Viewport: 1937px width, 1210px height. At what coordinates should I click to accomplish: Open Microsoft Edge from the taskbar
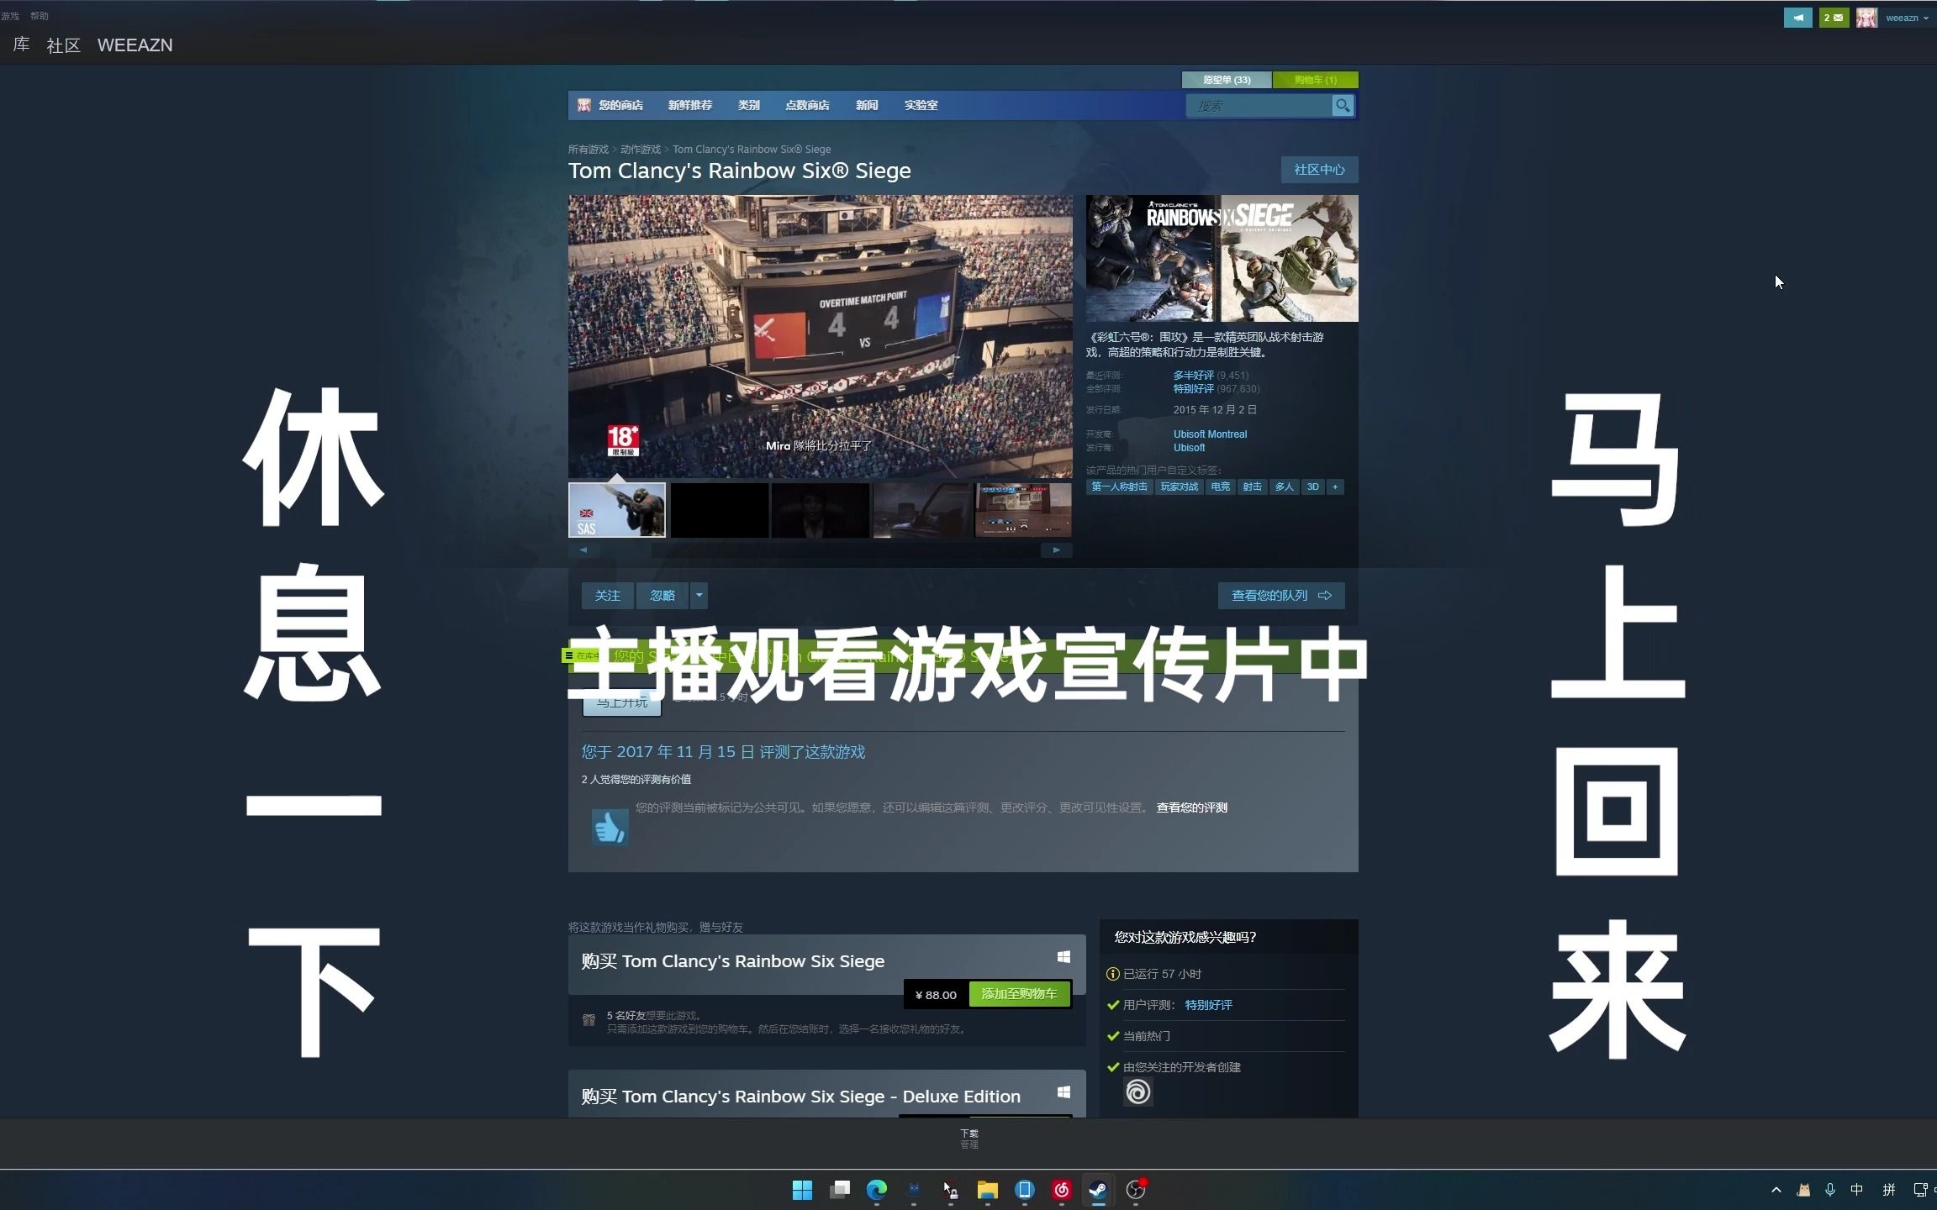[x=877, y=1190]
